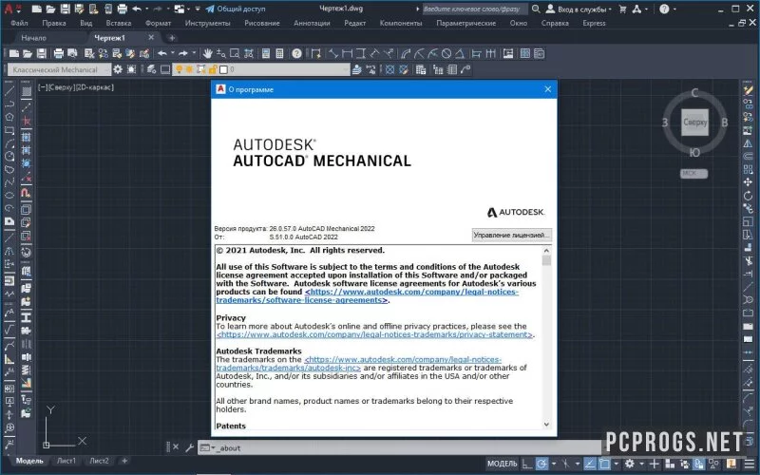Open the Файл menu
The width and height of the screenshot is (760, 475).
[x=19, y=23]
